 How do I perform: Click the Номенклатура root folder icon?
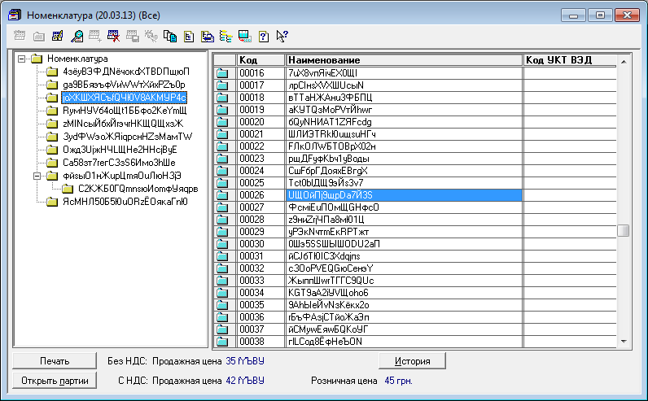(37, 59)
